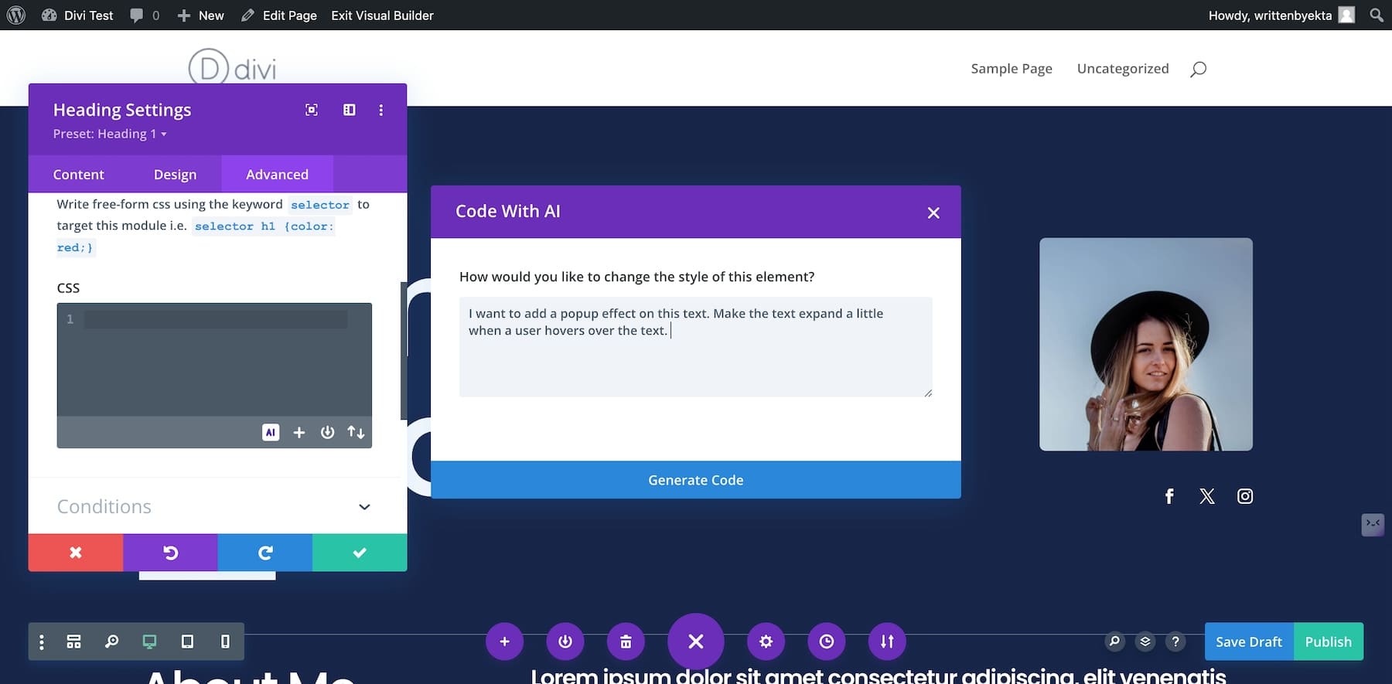
Task: Open Heading Settings more options menu
Action: click(380, 110)
